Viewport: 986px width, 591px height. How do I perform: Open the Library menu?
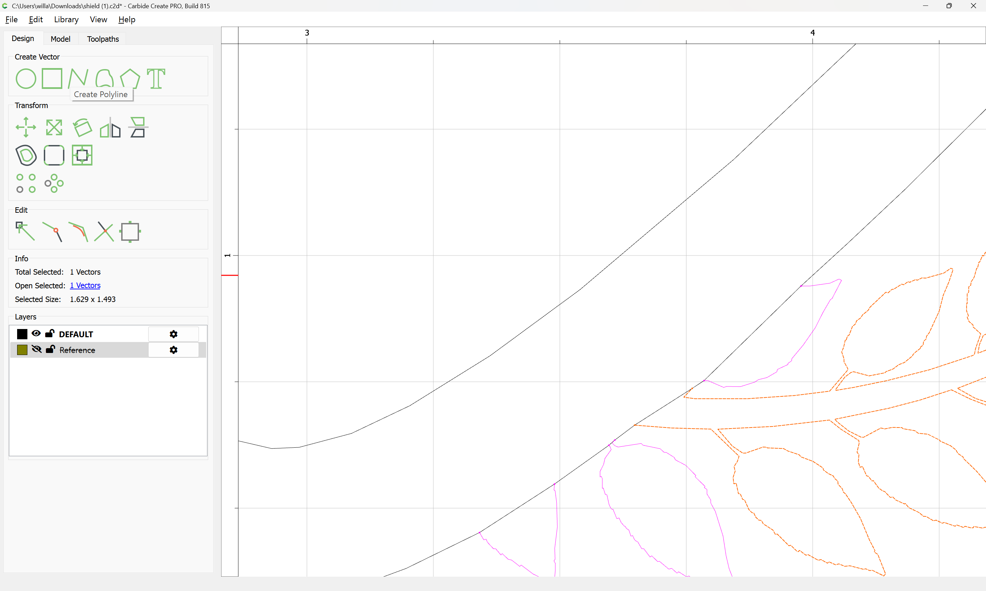(66, 19)
